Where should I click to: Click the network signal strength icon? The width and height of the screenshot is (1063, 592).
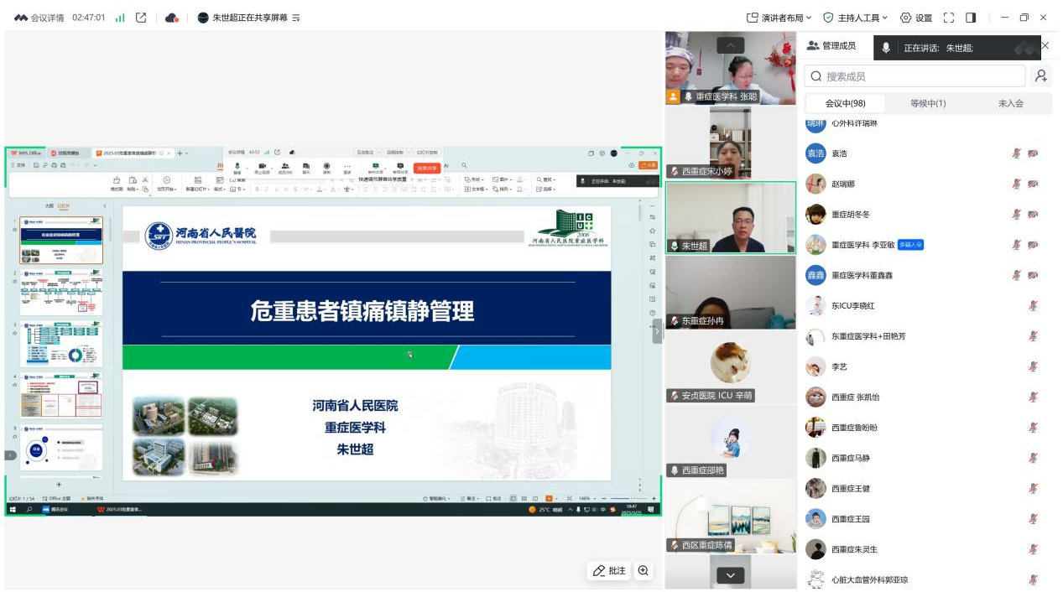[x=120, y=18]
